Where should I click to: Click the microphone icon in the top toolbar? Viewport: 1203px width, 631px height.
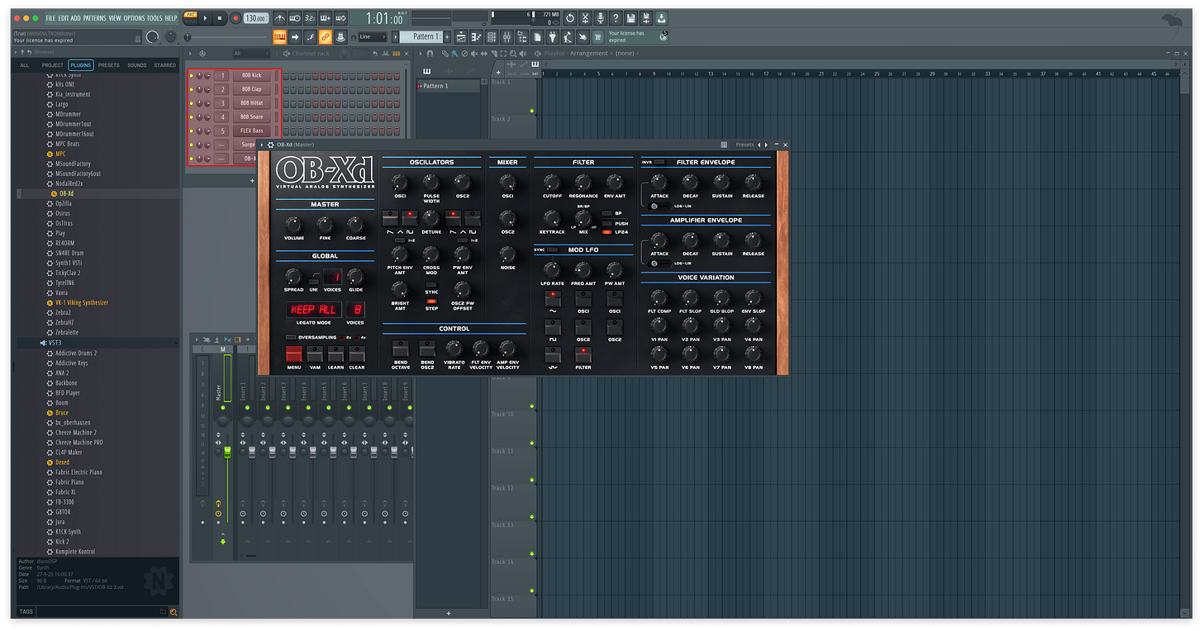(x=600, y=17)
